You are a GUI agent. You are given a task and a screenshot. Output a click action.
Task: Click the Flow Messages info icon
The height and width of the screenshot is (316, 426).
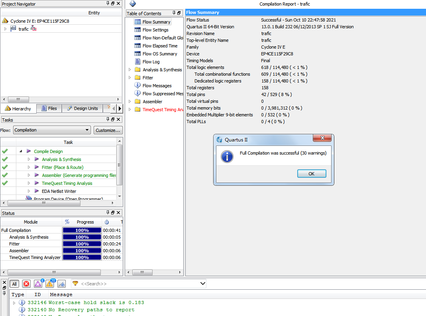[138, 85]
